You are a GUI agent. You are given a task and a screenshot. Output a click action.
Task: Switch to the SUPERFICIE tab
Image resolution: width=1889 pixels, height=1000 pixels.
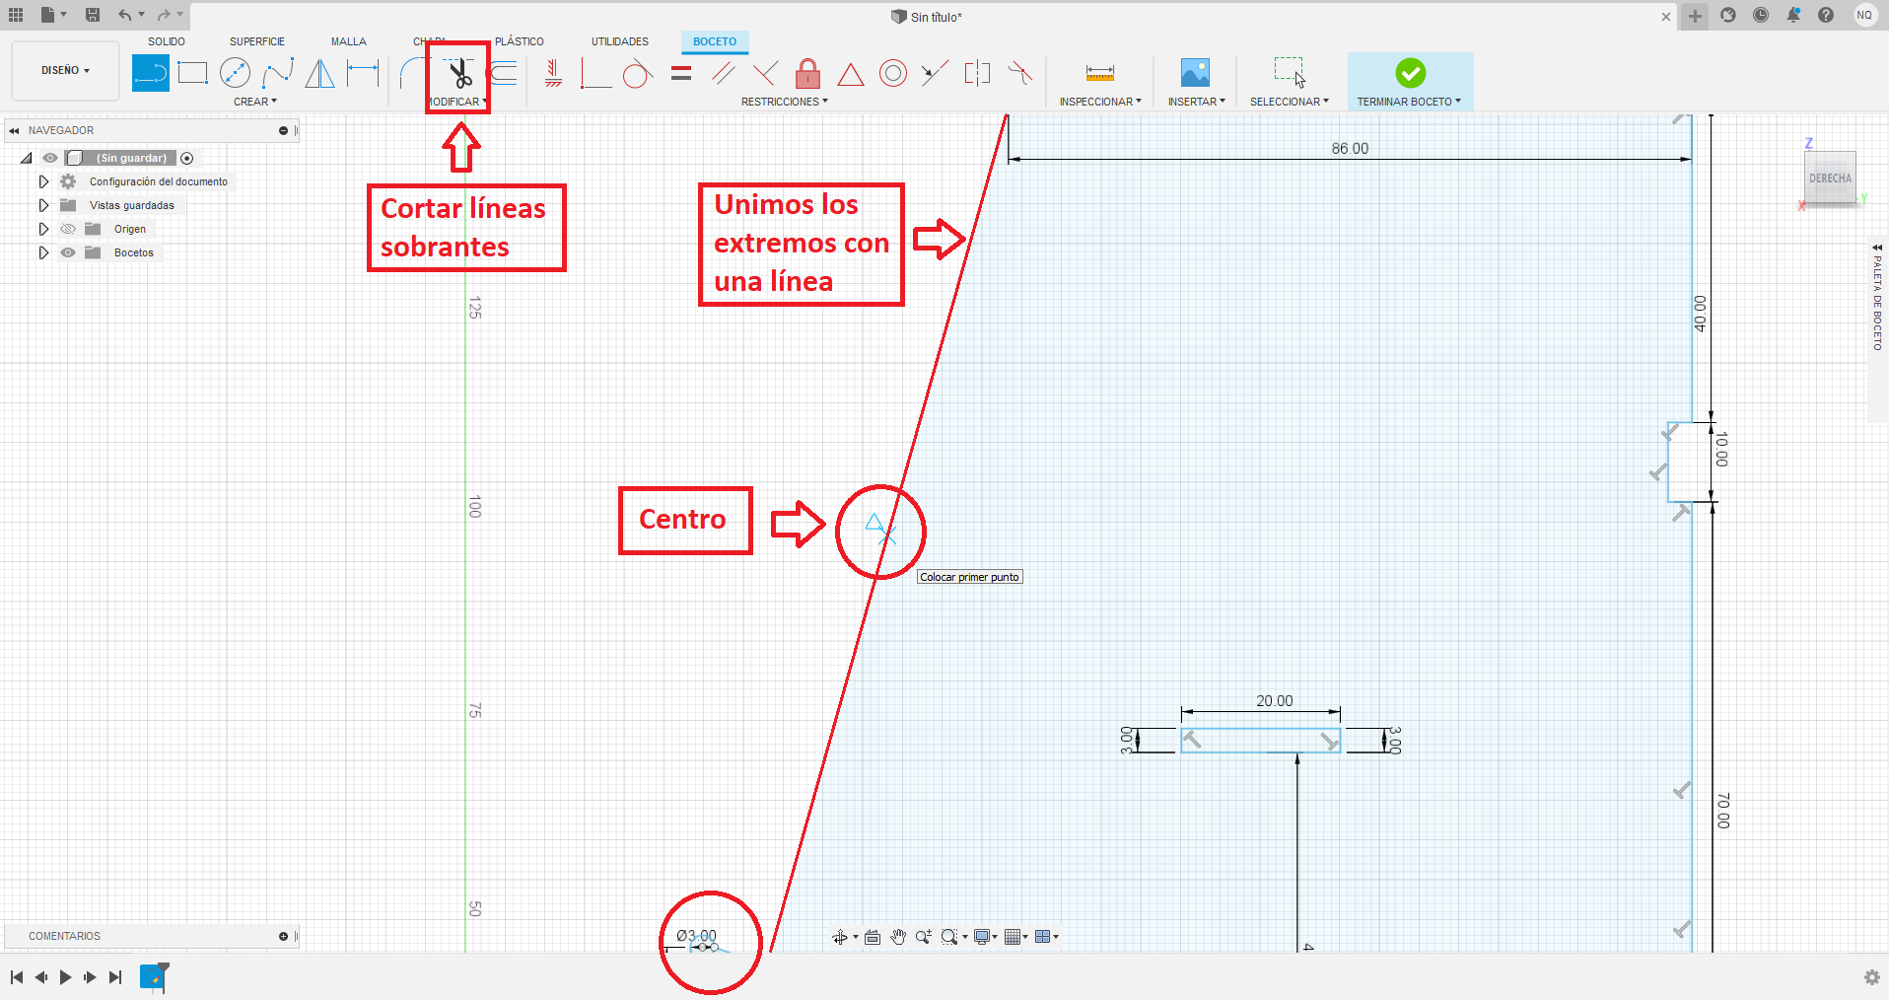[257, 41]
